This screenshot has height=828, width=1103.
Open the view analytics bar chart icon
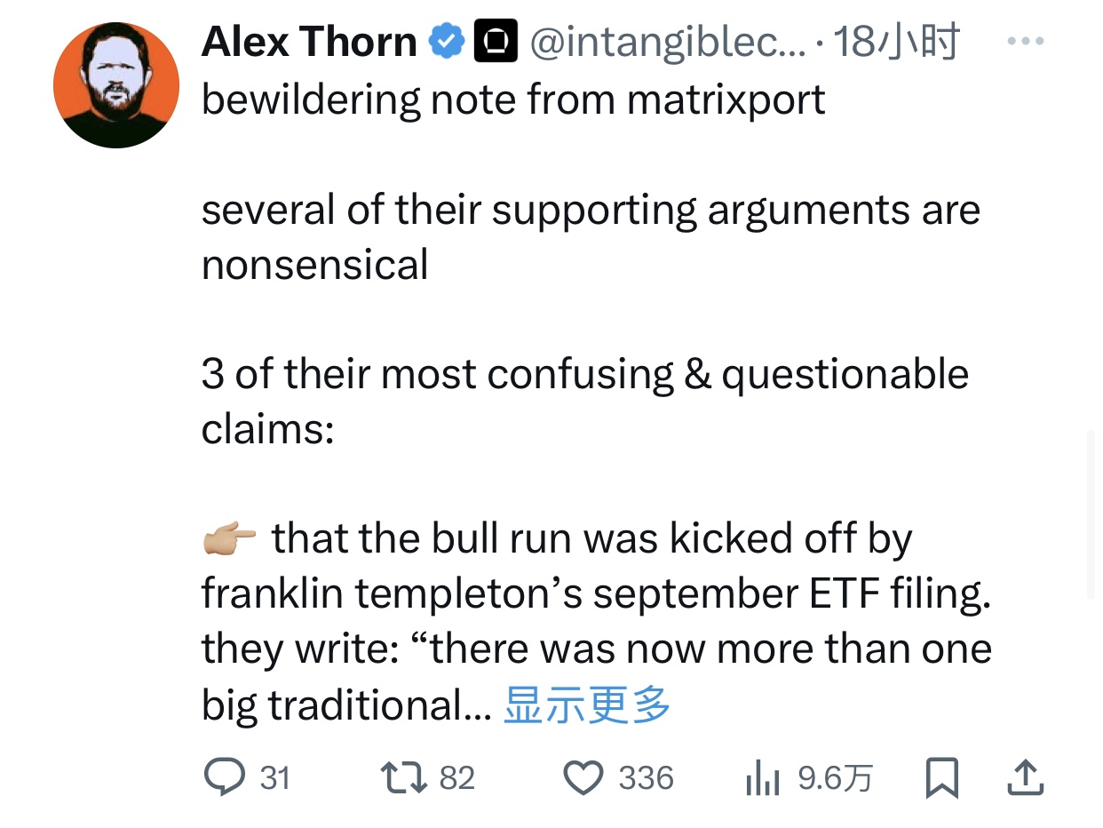(x=762, y=779)
